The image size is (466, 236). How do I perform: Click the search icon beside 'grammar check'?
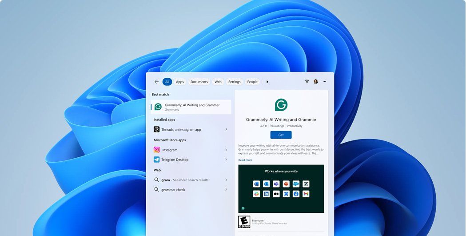tap(156, 189)
